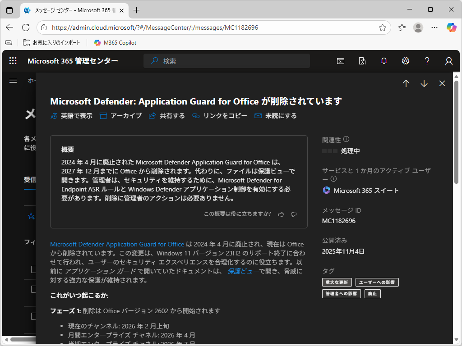Click the 関連性 processing progress indicator
Viewport: 462px width, 346px height.
[x=331, y=151]
